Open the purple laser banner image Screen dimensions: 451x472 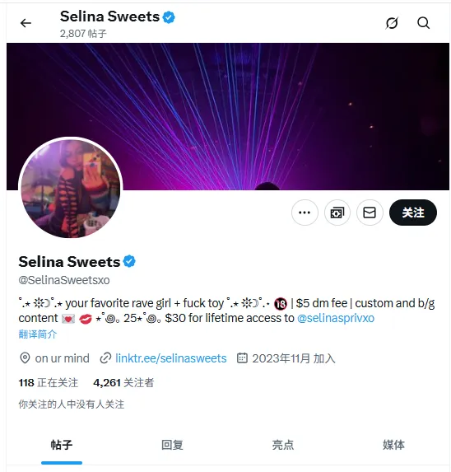click(x=228, y=116)
